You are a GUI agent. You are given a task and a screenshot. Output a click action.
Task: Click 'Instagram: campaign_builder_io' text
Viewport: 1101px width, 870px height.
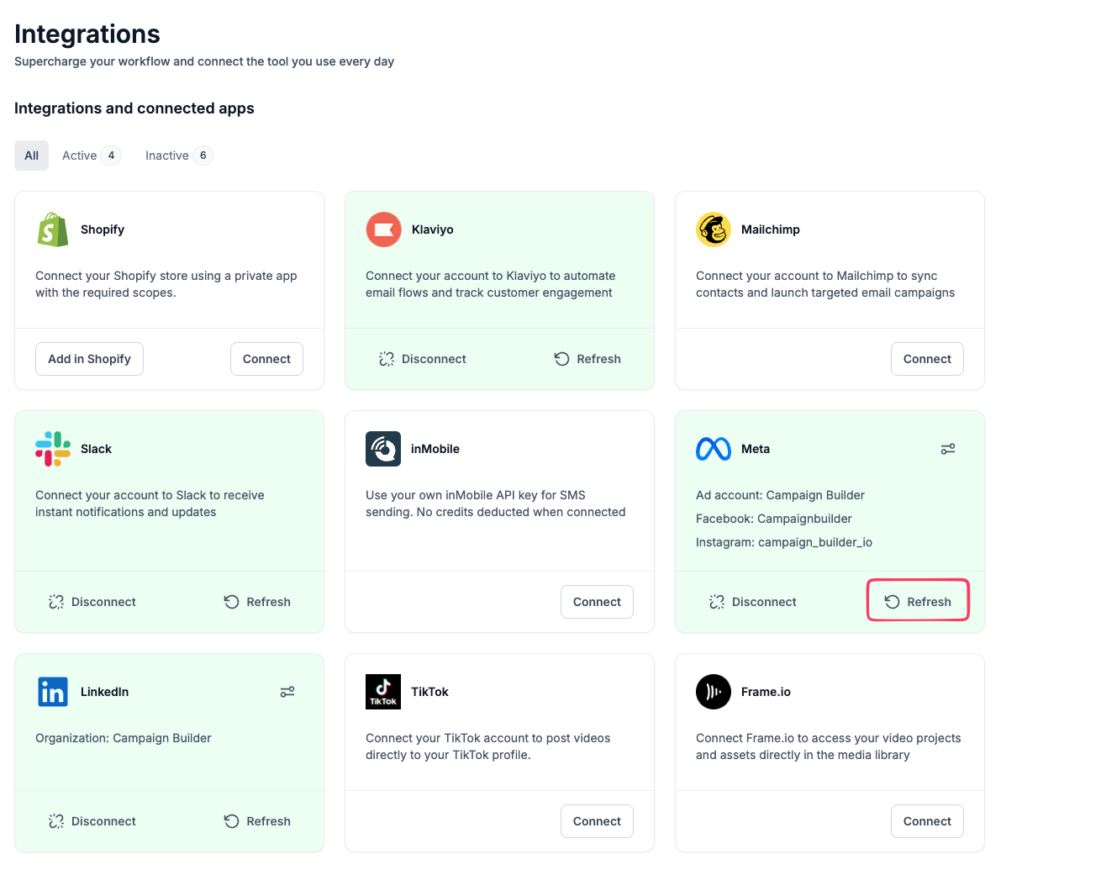click(784, 542)
